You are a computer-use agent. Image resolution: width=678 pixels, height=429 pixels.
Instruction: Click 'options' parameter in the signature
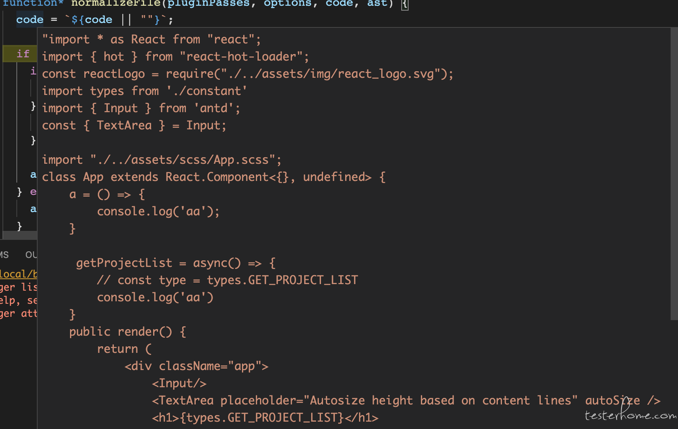[x=287, y=4]
